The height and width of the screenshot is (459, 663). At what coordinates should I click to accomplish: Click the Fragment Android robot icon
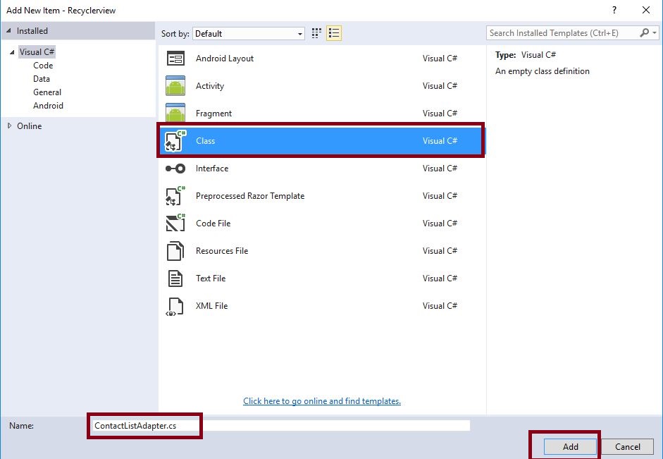pyautogui.click(x=175, y=113)
